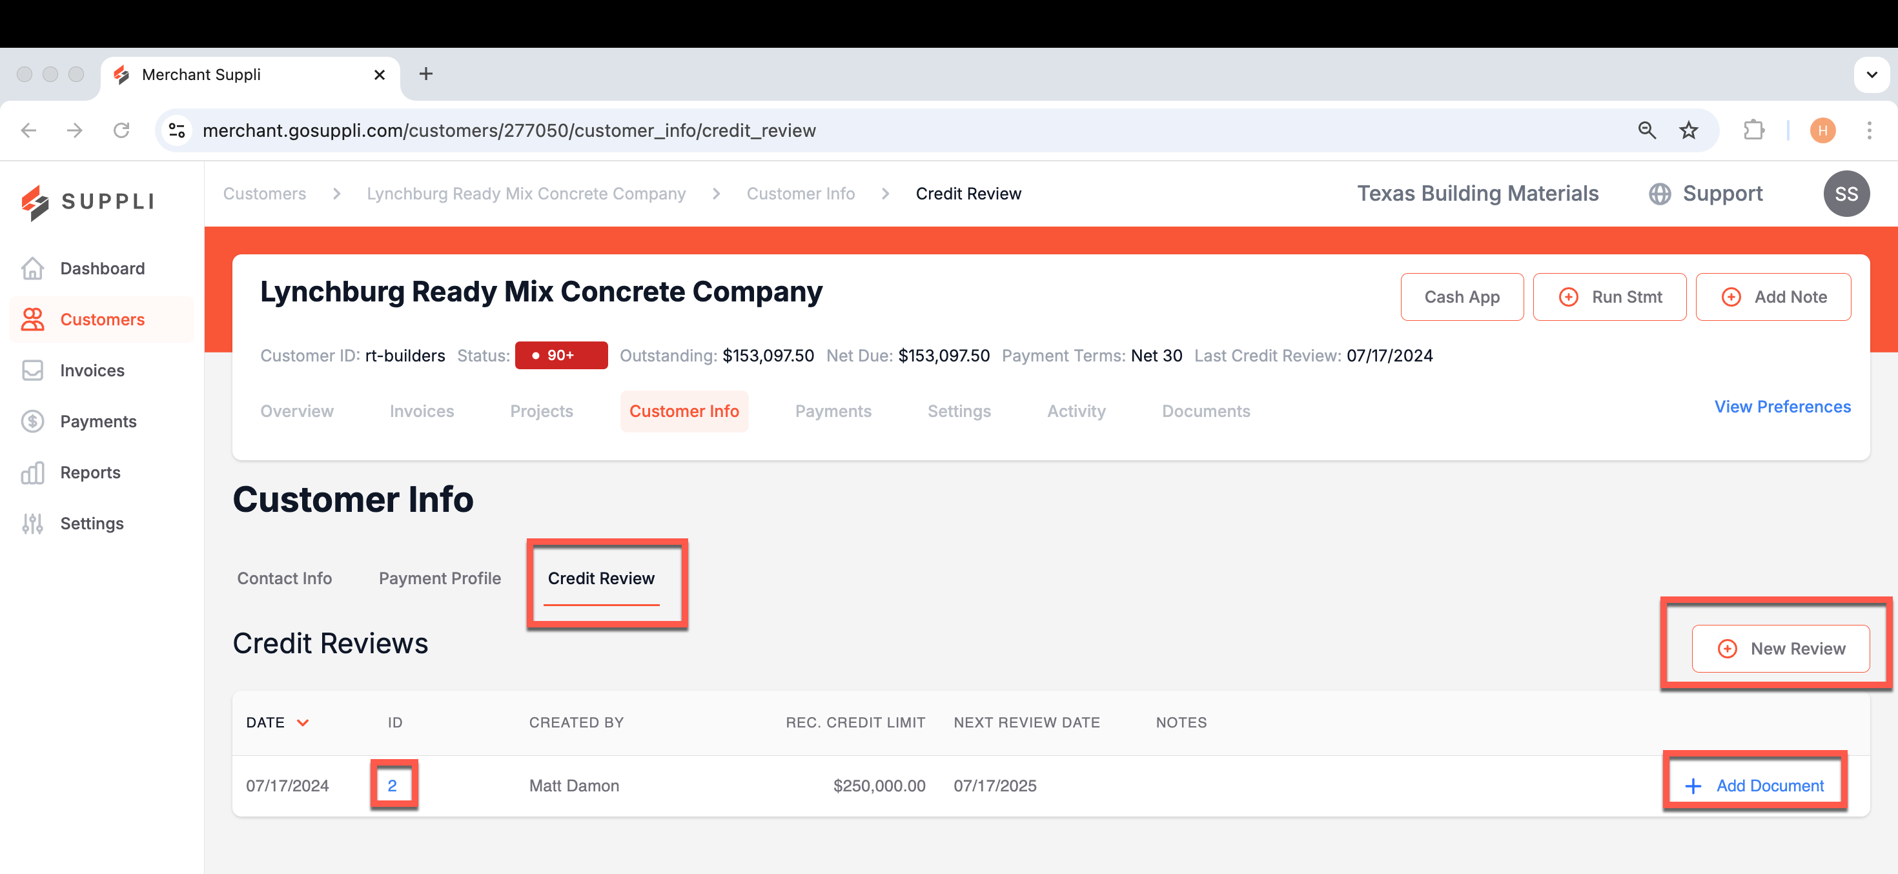The width and height of the screenshot is (1898, 874).
Task: Open the Chrome three-dot menu
Action: (1869, 130)
